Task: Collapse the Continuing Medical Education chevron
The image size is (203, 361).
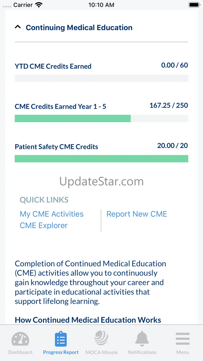Action: 18,27
